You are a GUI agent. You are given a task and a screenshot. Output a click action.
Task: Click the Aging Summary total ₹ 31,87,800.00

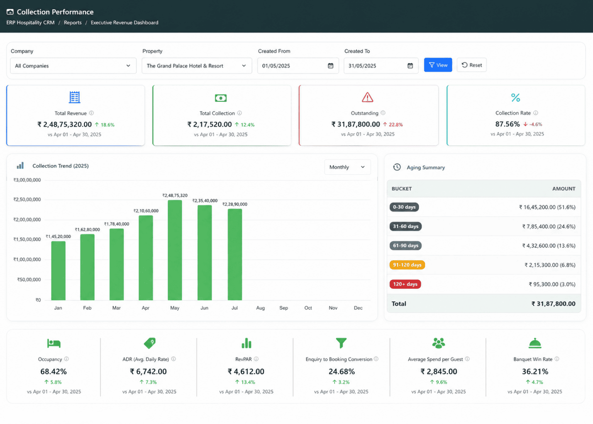(x=553, y=304)
